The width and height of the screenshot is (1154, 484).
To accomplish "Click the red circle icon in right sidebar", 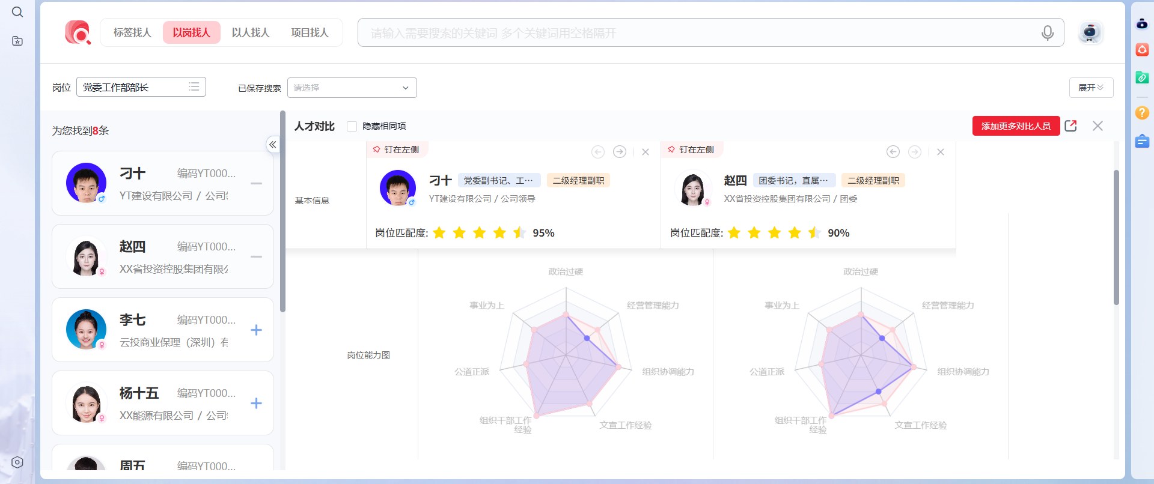I will pyautogui.click(x=1142, y=49).
